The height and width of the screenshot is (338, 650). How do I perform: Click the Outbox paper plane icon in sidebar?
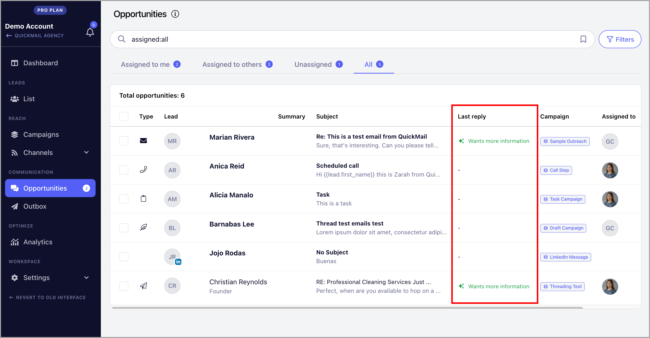[x=15, y=206]
